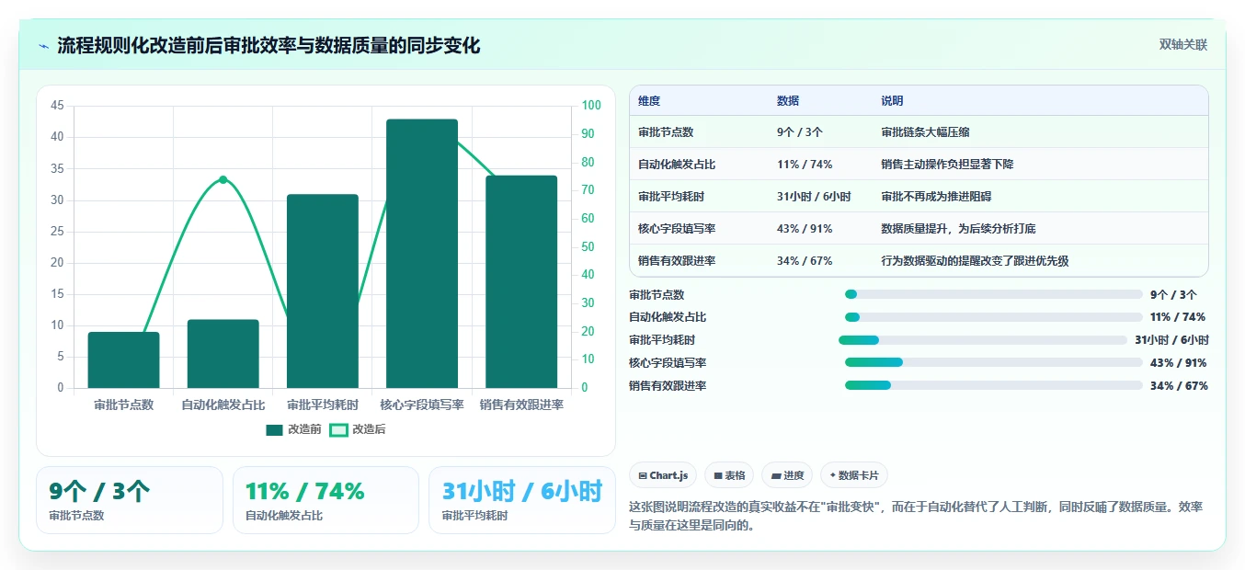The width and height of the screenshot is (1245, 570).
Task: Click the Chart.js chip
Action: click(x=663, y=475)
